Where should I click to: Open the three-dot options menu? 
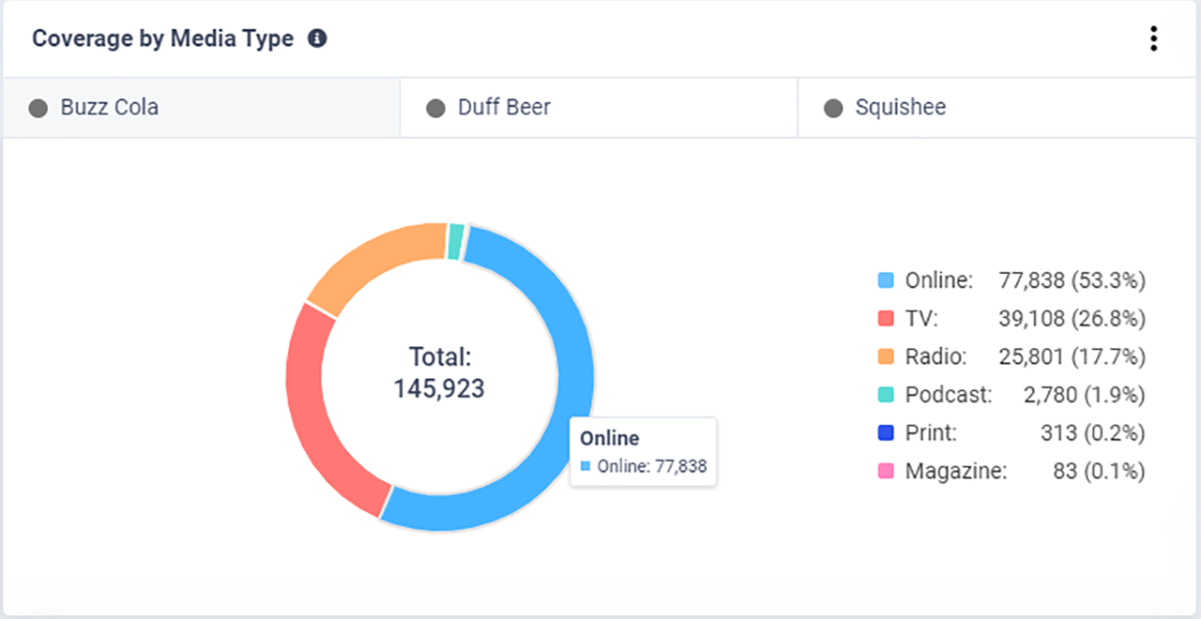coord(1153,38)
